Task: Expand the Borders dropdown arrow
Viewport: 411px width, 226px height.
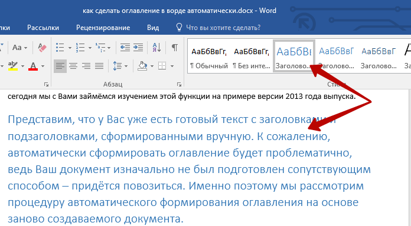Action: (172, 66)
